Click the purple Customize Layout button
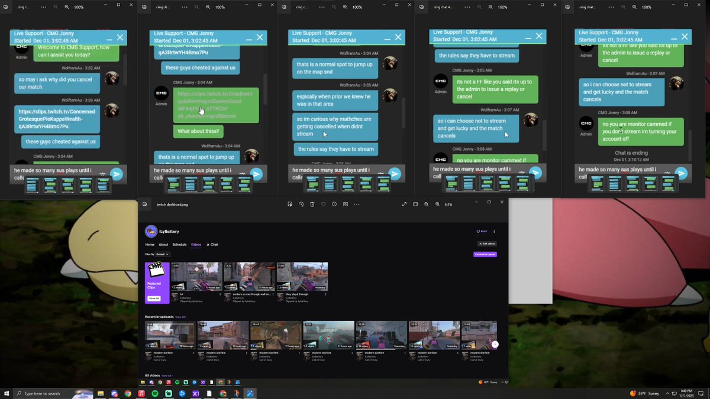Screen dimensions: 710x399 pyautogui.click(x=485, y=254)
